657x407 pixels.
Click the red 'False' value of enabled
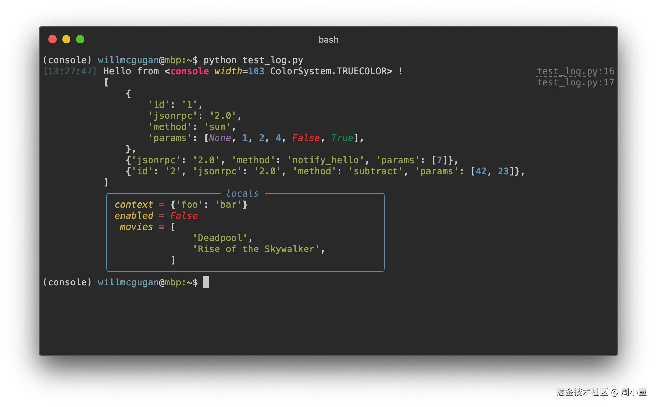click(184, 216)
